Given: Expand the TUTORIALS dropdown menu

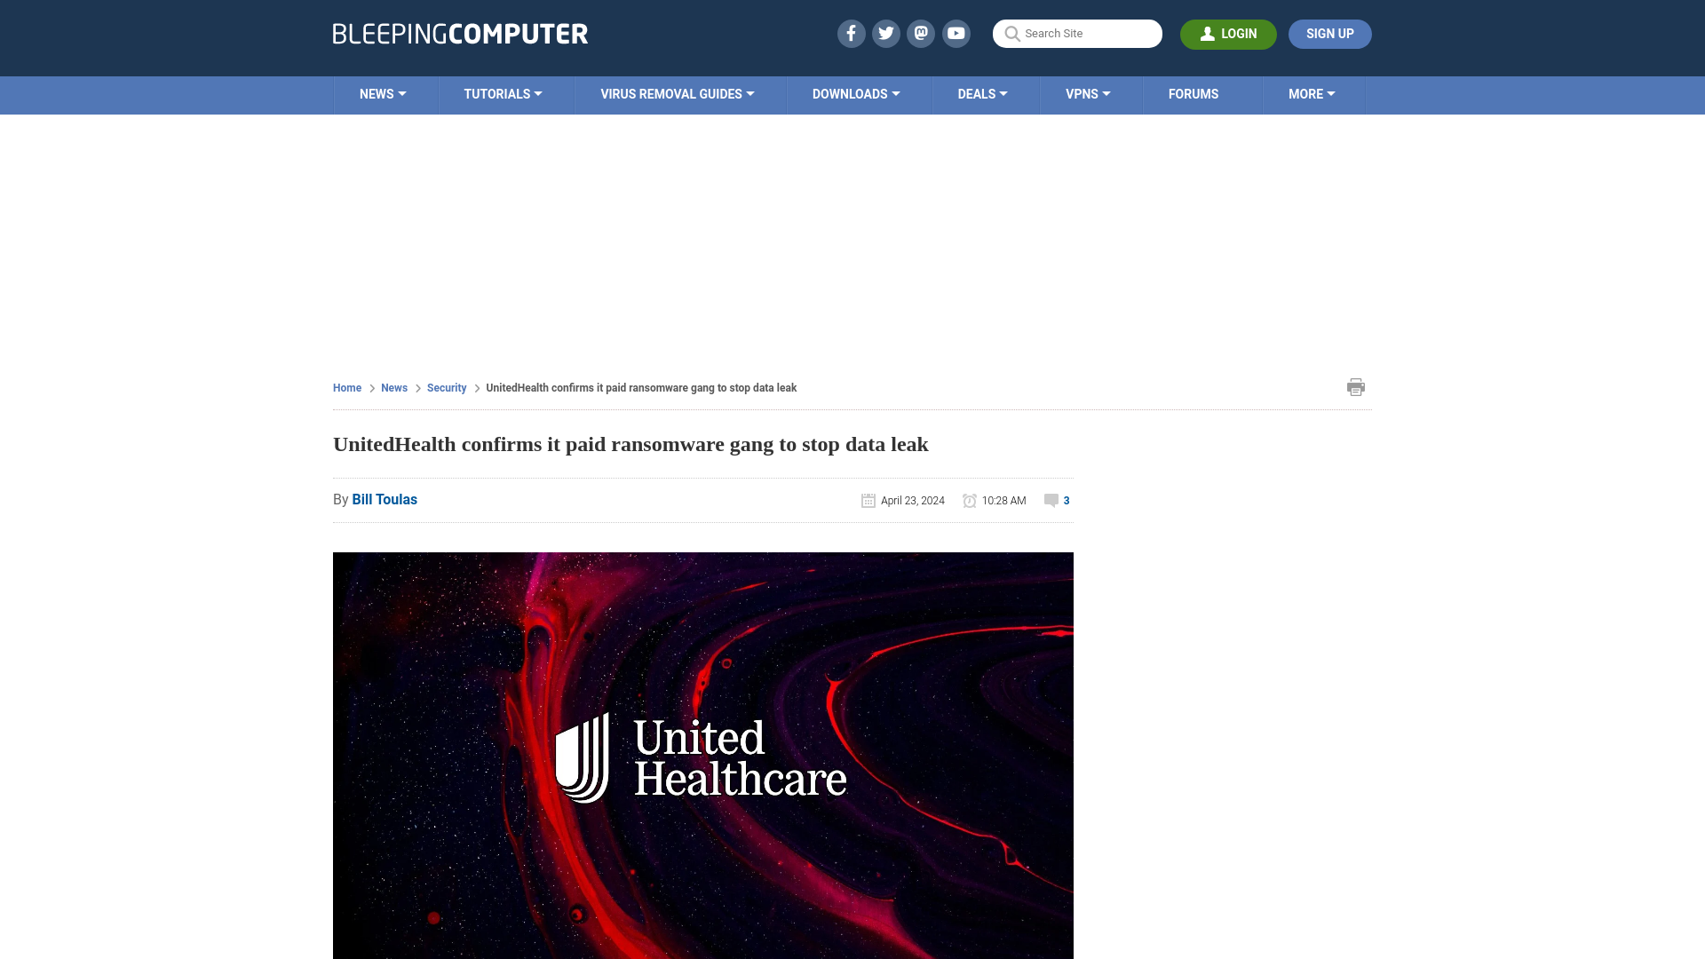Looking at the screenshot, I should pyautogui.click(x=503, y=93).
